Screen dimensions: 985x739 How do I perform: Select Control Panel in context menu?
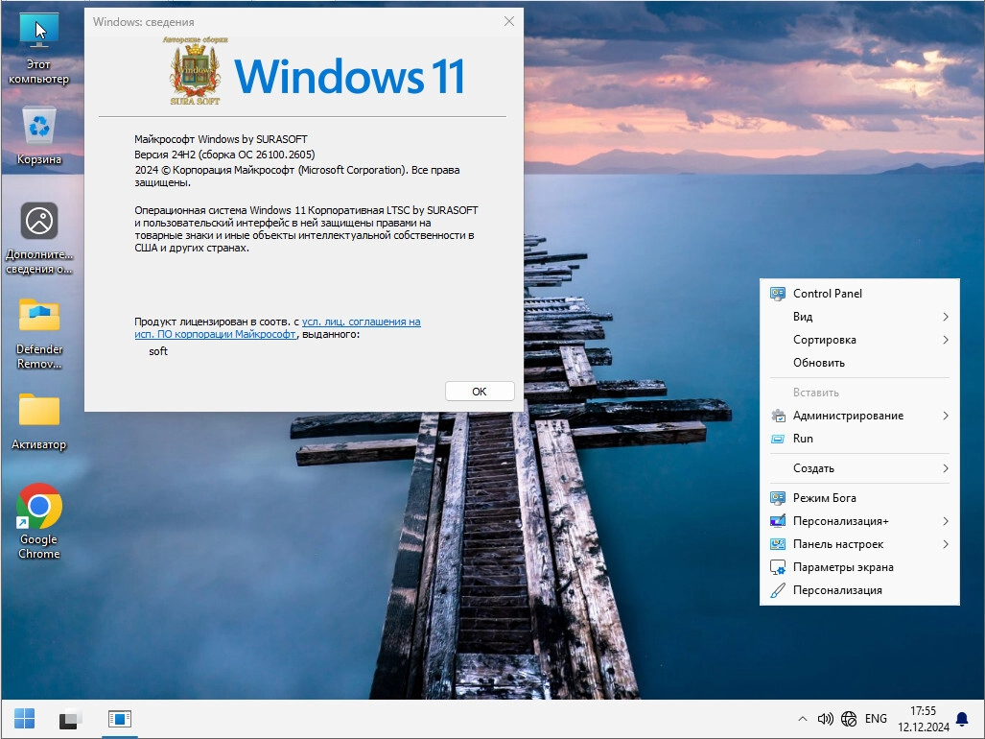(827, 294)
